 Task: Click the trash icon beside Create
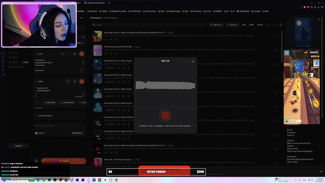point(36,161)
